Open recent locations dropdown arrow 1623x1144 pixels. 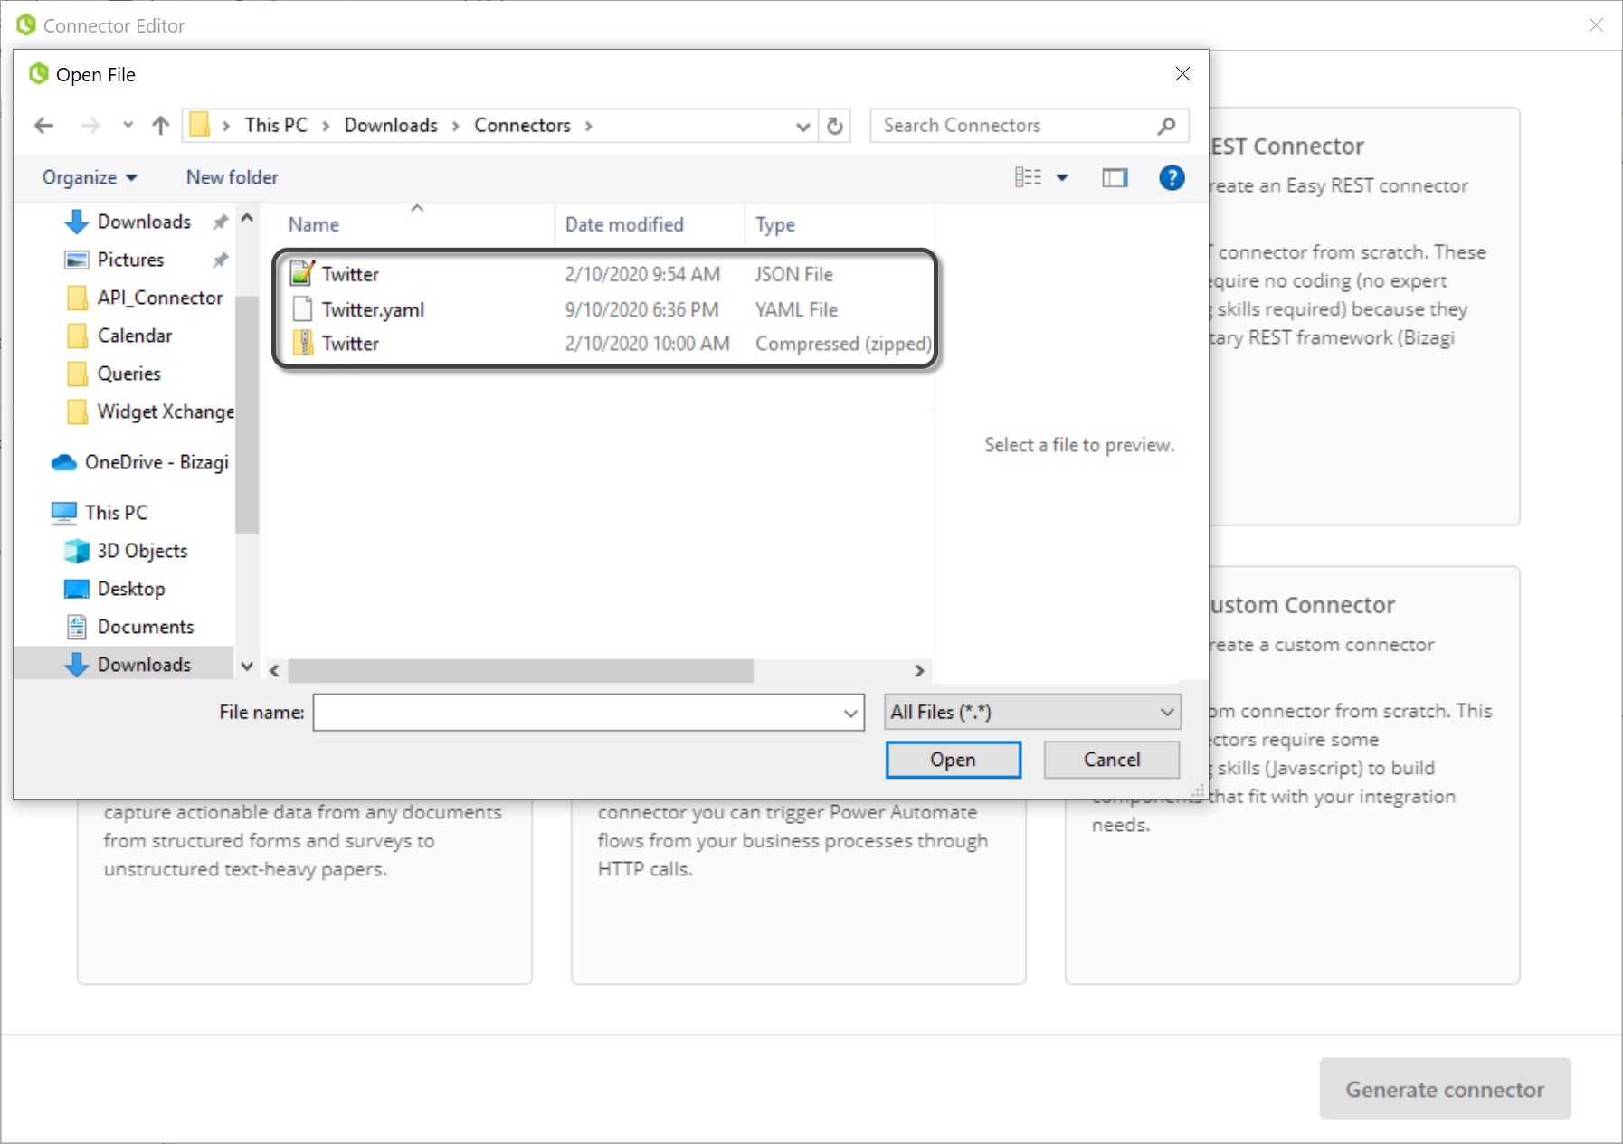tap(128, 126)
